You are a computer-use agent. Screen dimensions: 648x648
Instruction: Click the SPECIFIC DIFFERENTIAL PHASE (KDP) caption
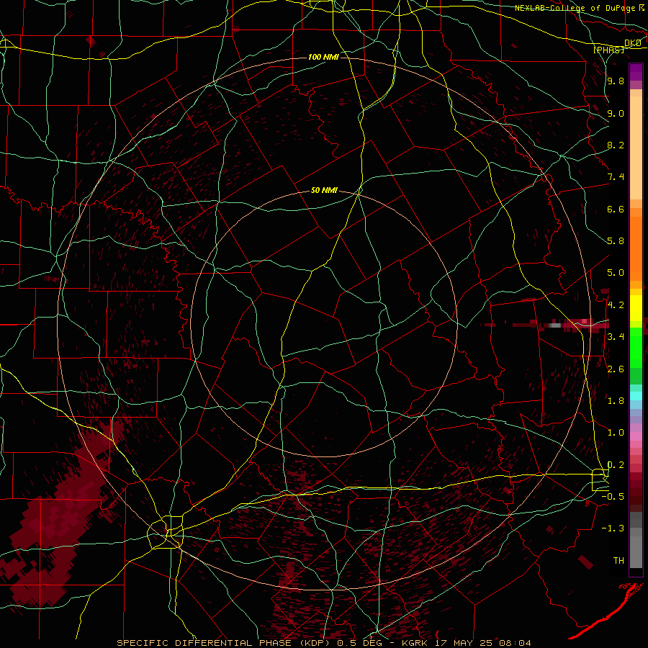click(225, 643)
